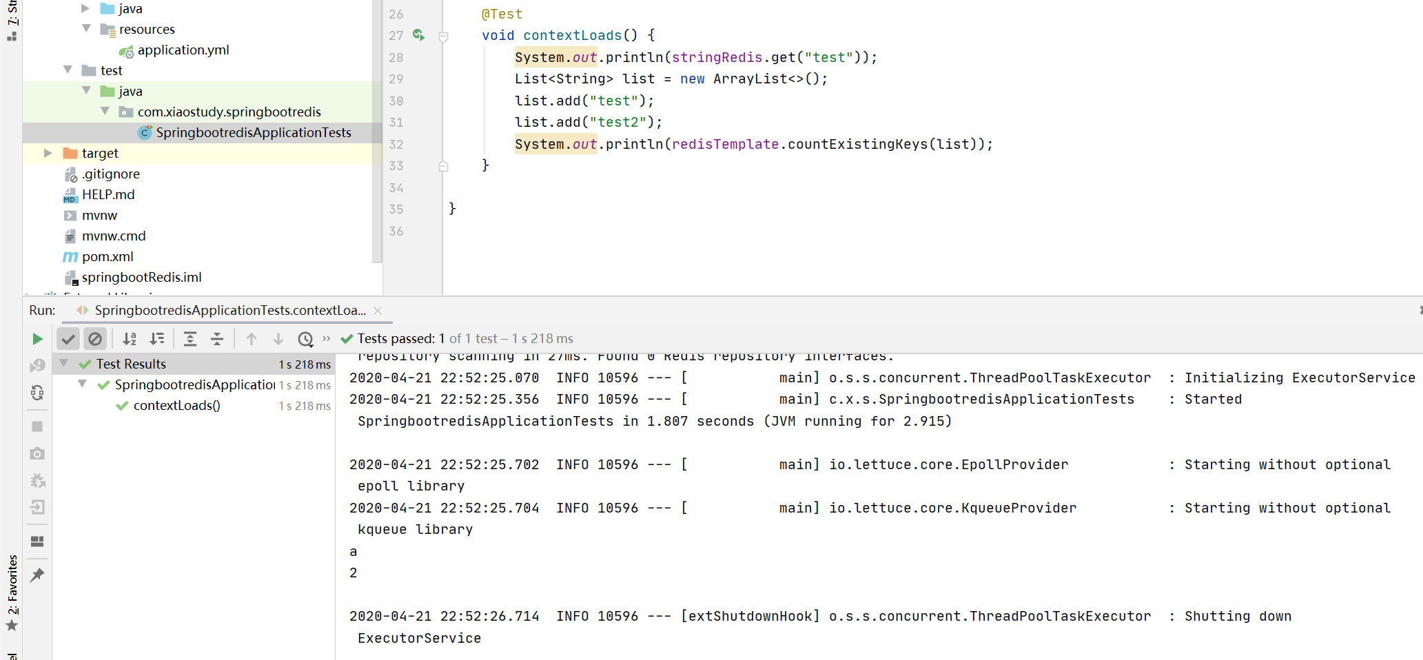Open springbootRedis.iml file
1423x660 pixels.
(141, 277)
